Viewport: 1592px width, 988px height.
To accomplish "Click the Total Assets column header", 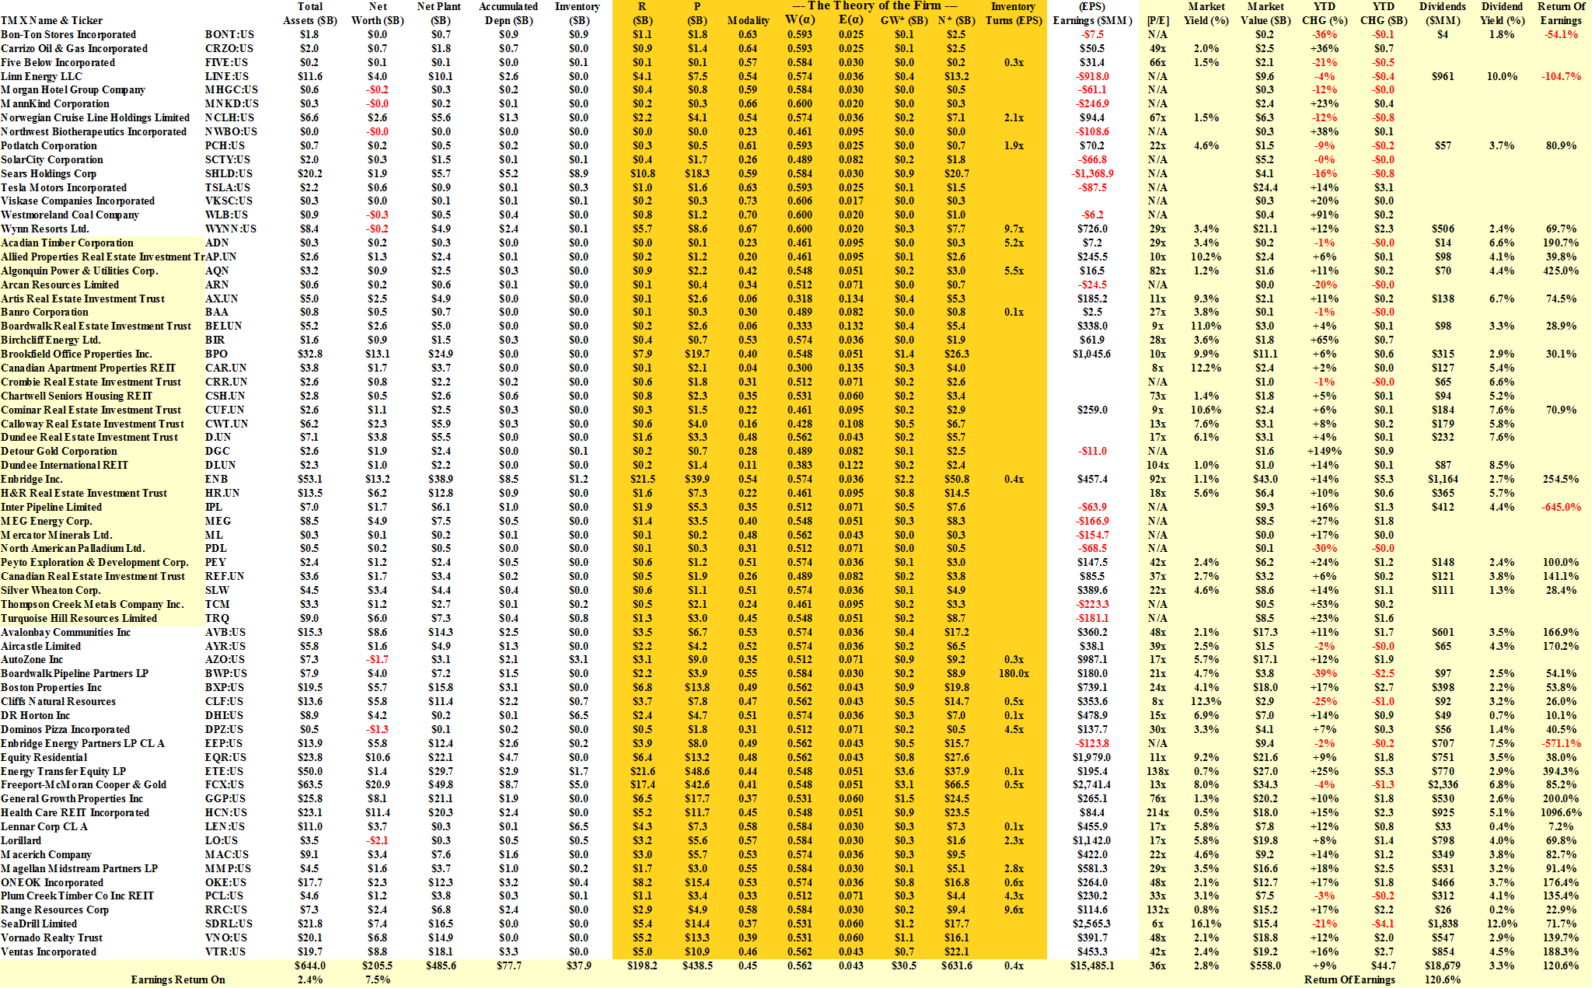I will pos(309,13).
